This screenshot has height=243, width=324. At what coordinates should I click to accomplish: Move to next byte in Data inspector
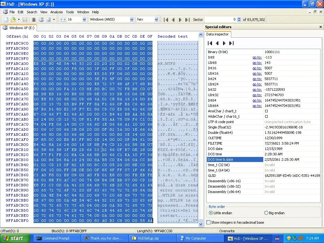[x=224, y=43]
